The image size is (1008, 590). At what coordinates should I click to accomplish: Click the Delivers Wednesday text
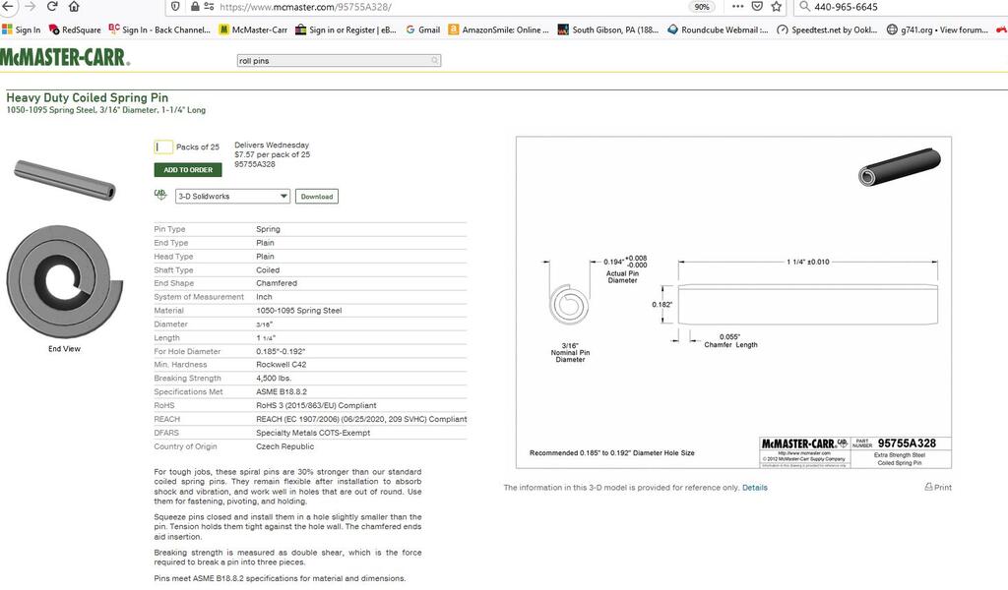(x=272, y=146)
